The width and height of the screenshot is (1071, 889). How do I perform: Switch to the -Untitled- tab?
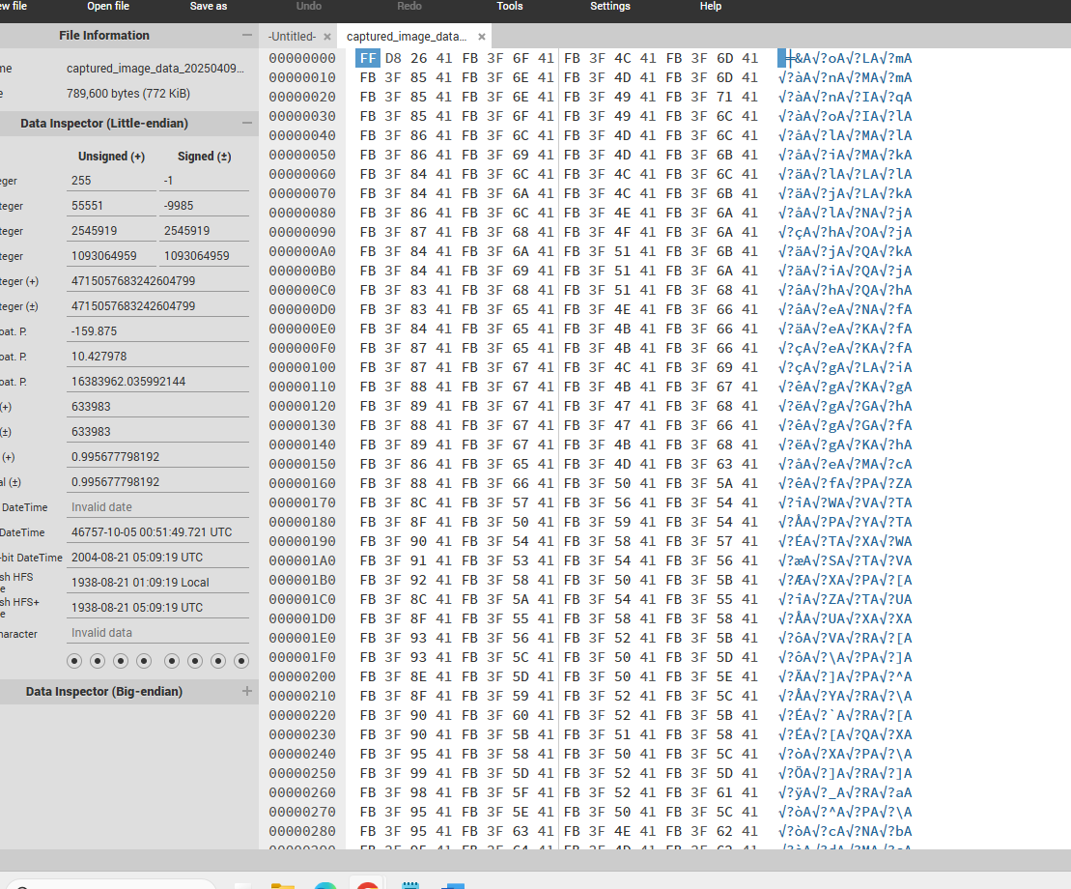pyautogui.click(x=292, y=37)
